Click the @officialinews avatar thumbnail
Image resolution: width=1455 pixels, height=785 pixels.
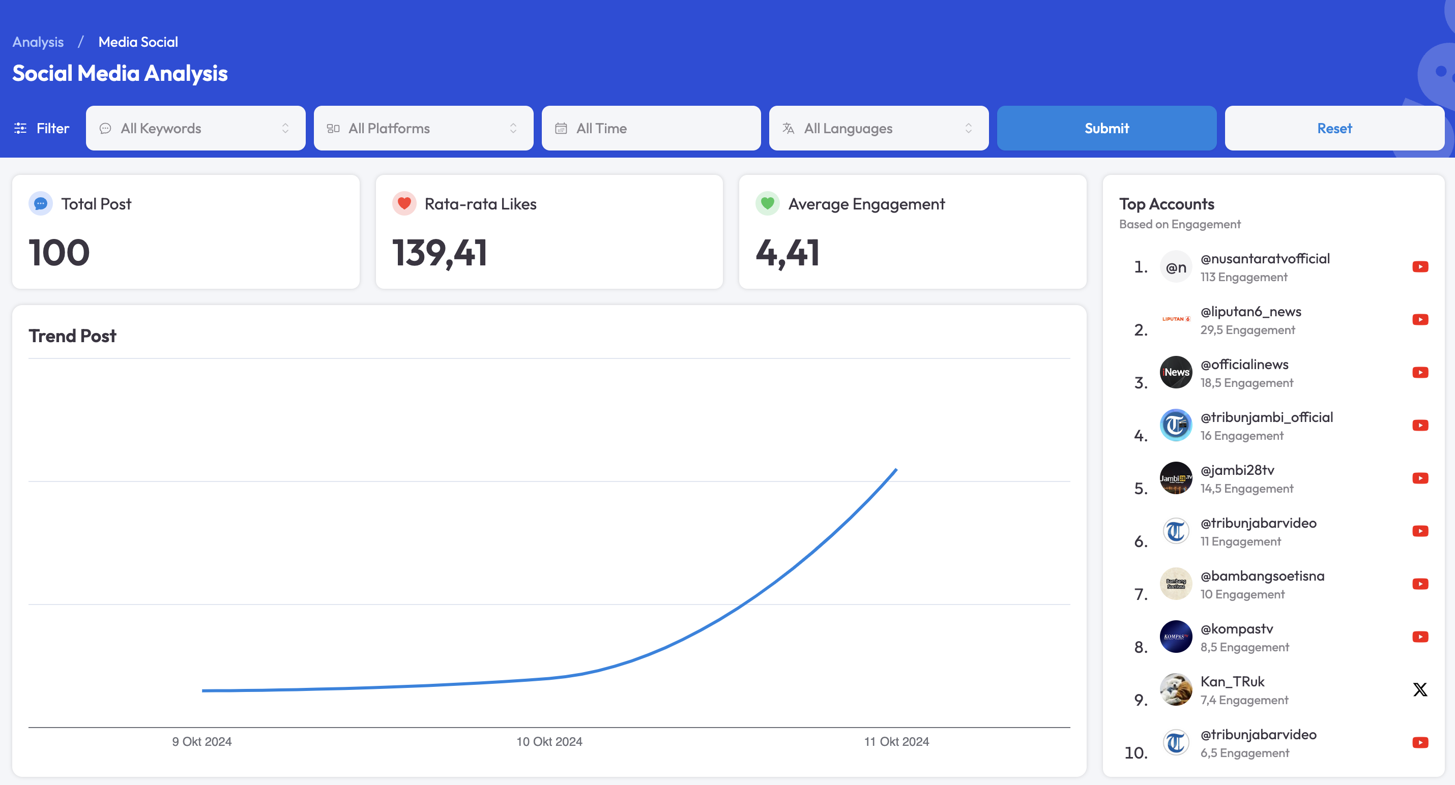1175,373
